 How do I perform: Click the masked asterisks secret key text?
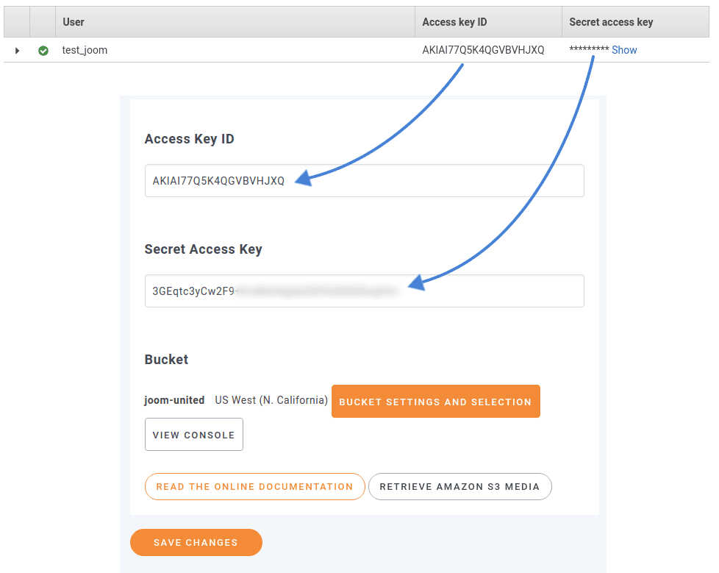(589, 49)
